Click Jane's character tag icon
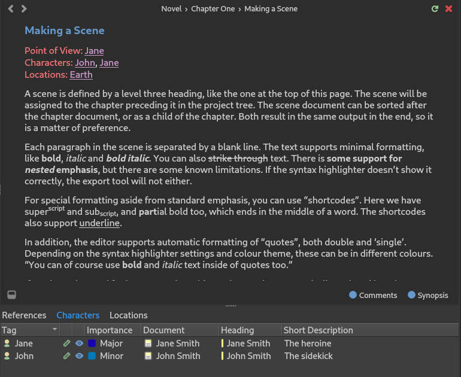The width and height of the screenshot is (461, 377). pos(7,343)
